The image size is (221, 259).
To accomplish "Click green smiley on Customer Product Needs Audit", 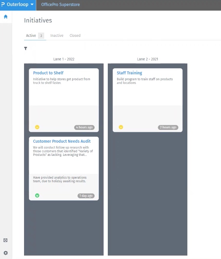I will 37,195.
